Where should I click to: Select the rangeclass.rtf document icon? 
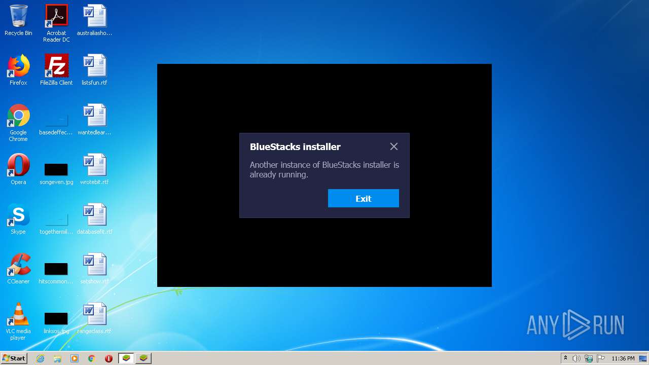94,318
